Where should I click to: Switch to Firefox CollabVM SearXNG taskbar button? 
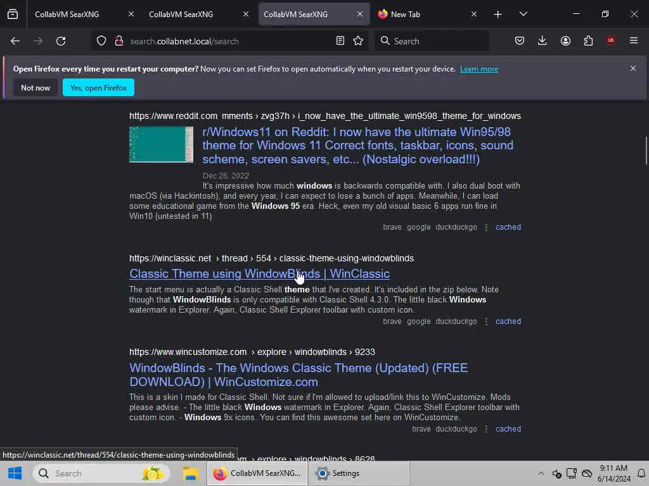[257, 473]
